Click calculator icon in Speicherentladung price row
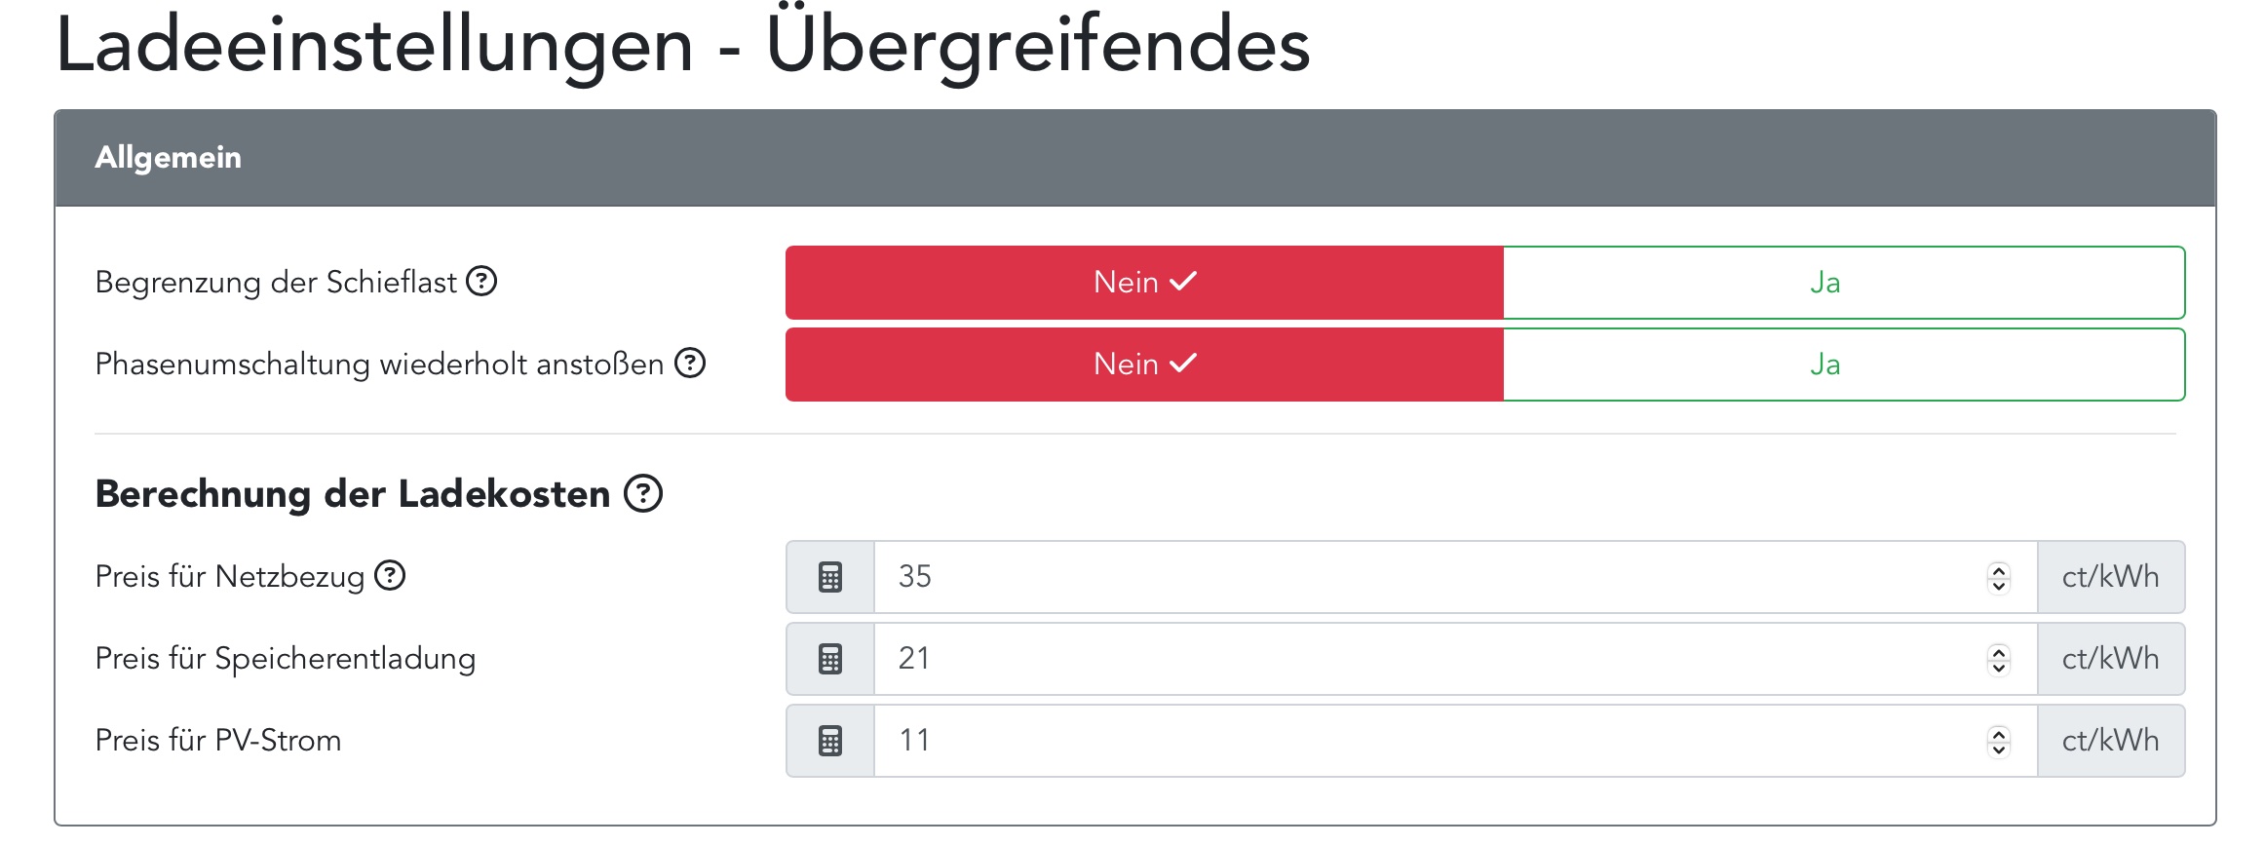The width and height of the screenshot is (2265, 846). (x=830, y=659)
